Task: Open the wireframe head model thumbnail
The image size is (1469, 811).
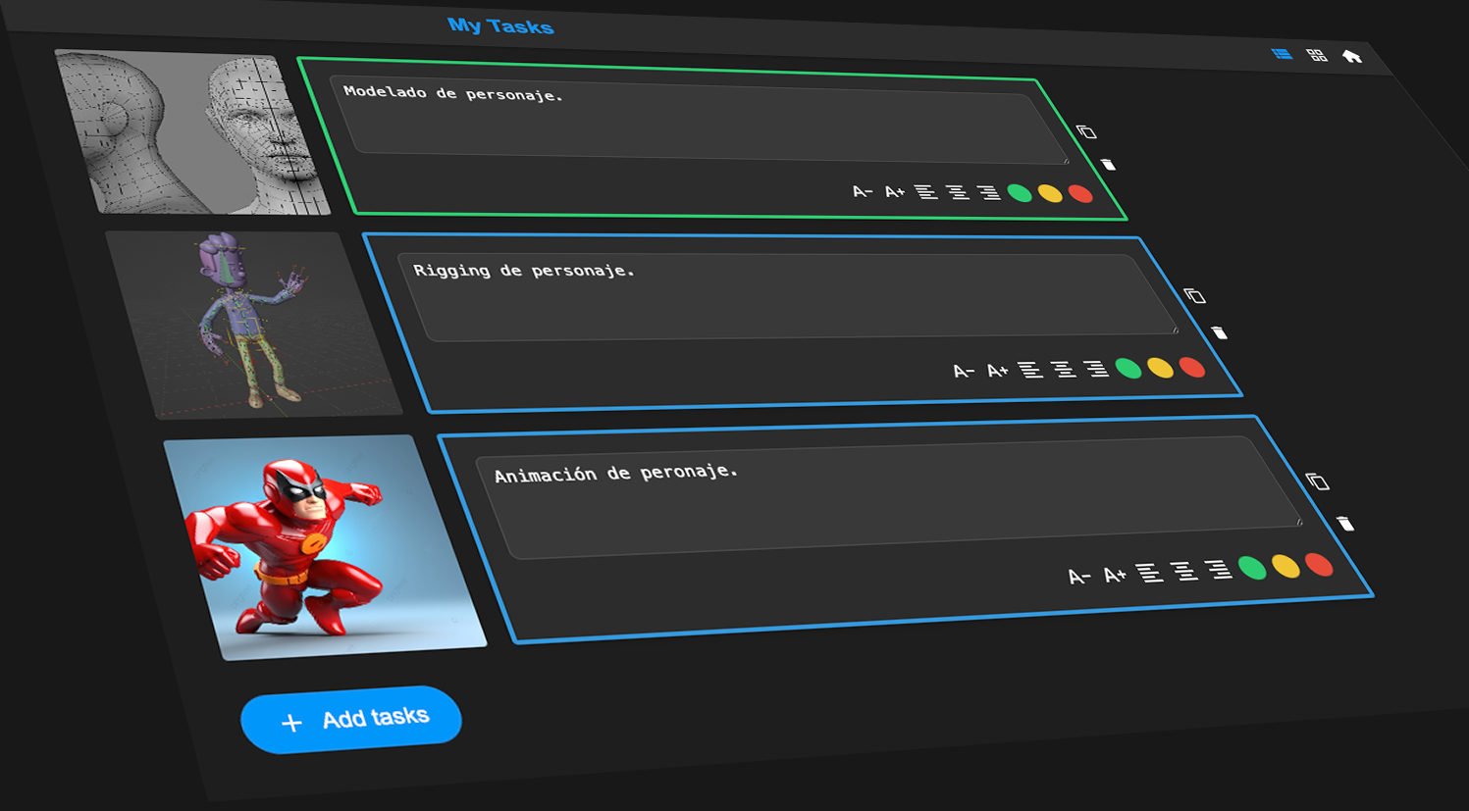Action: pyautogui.click(x=193, y=132)
